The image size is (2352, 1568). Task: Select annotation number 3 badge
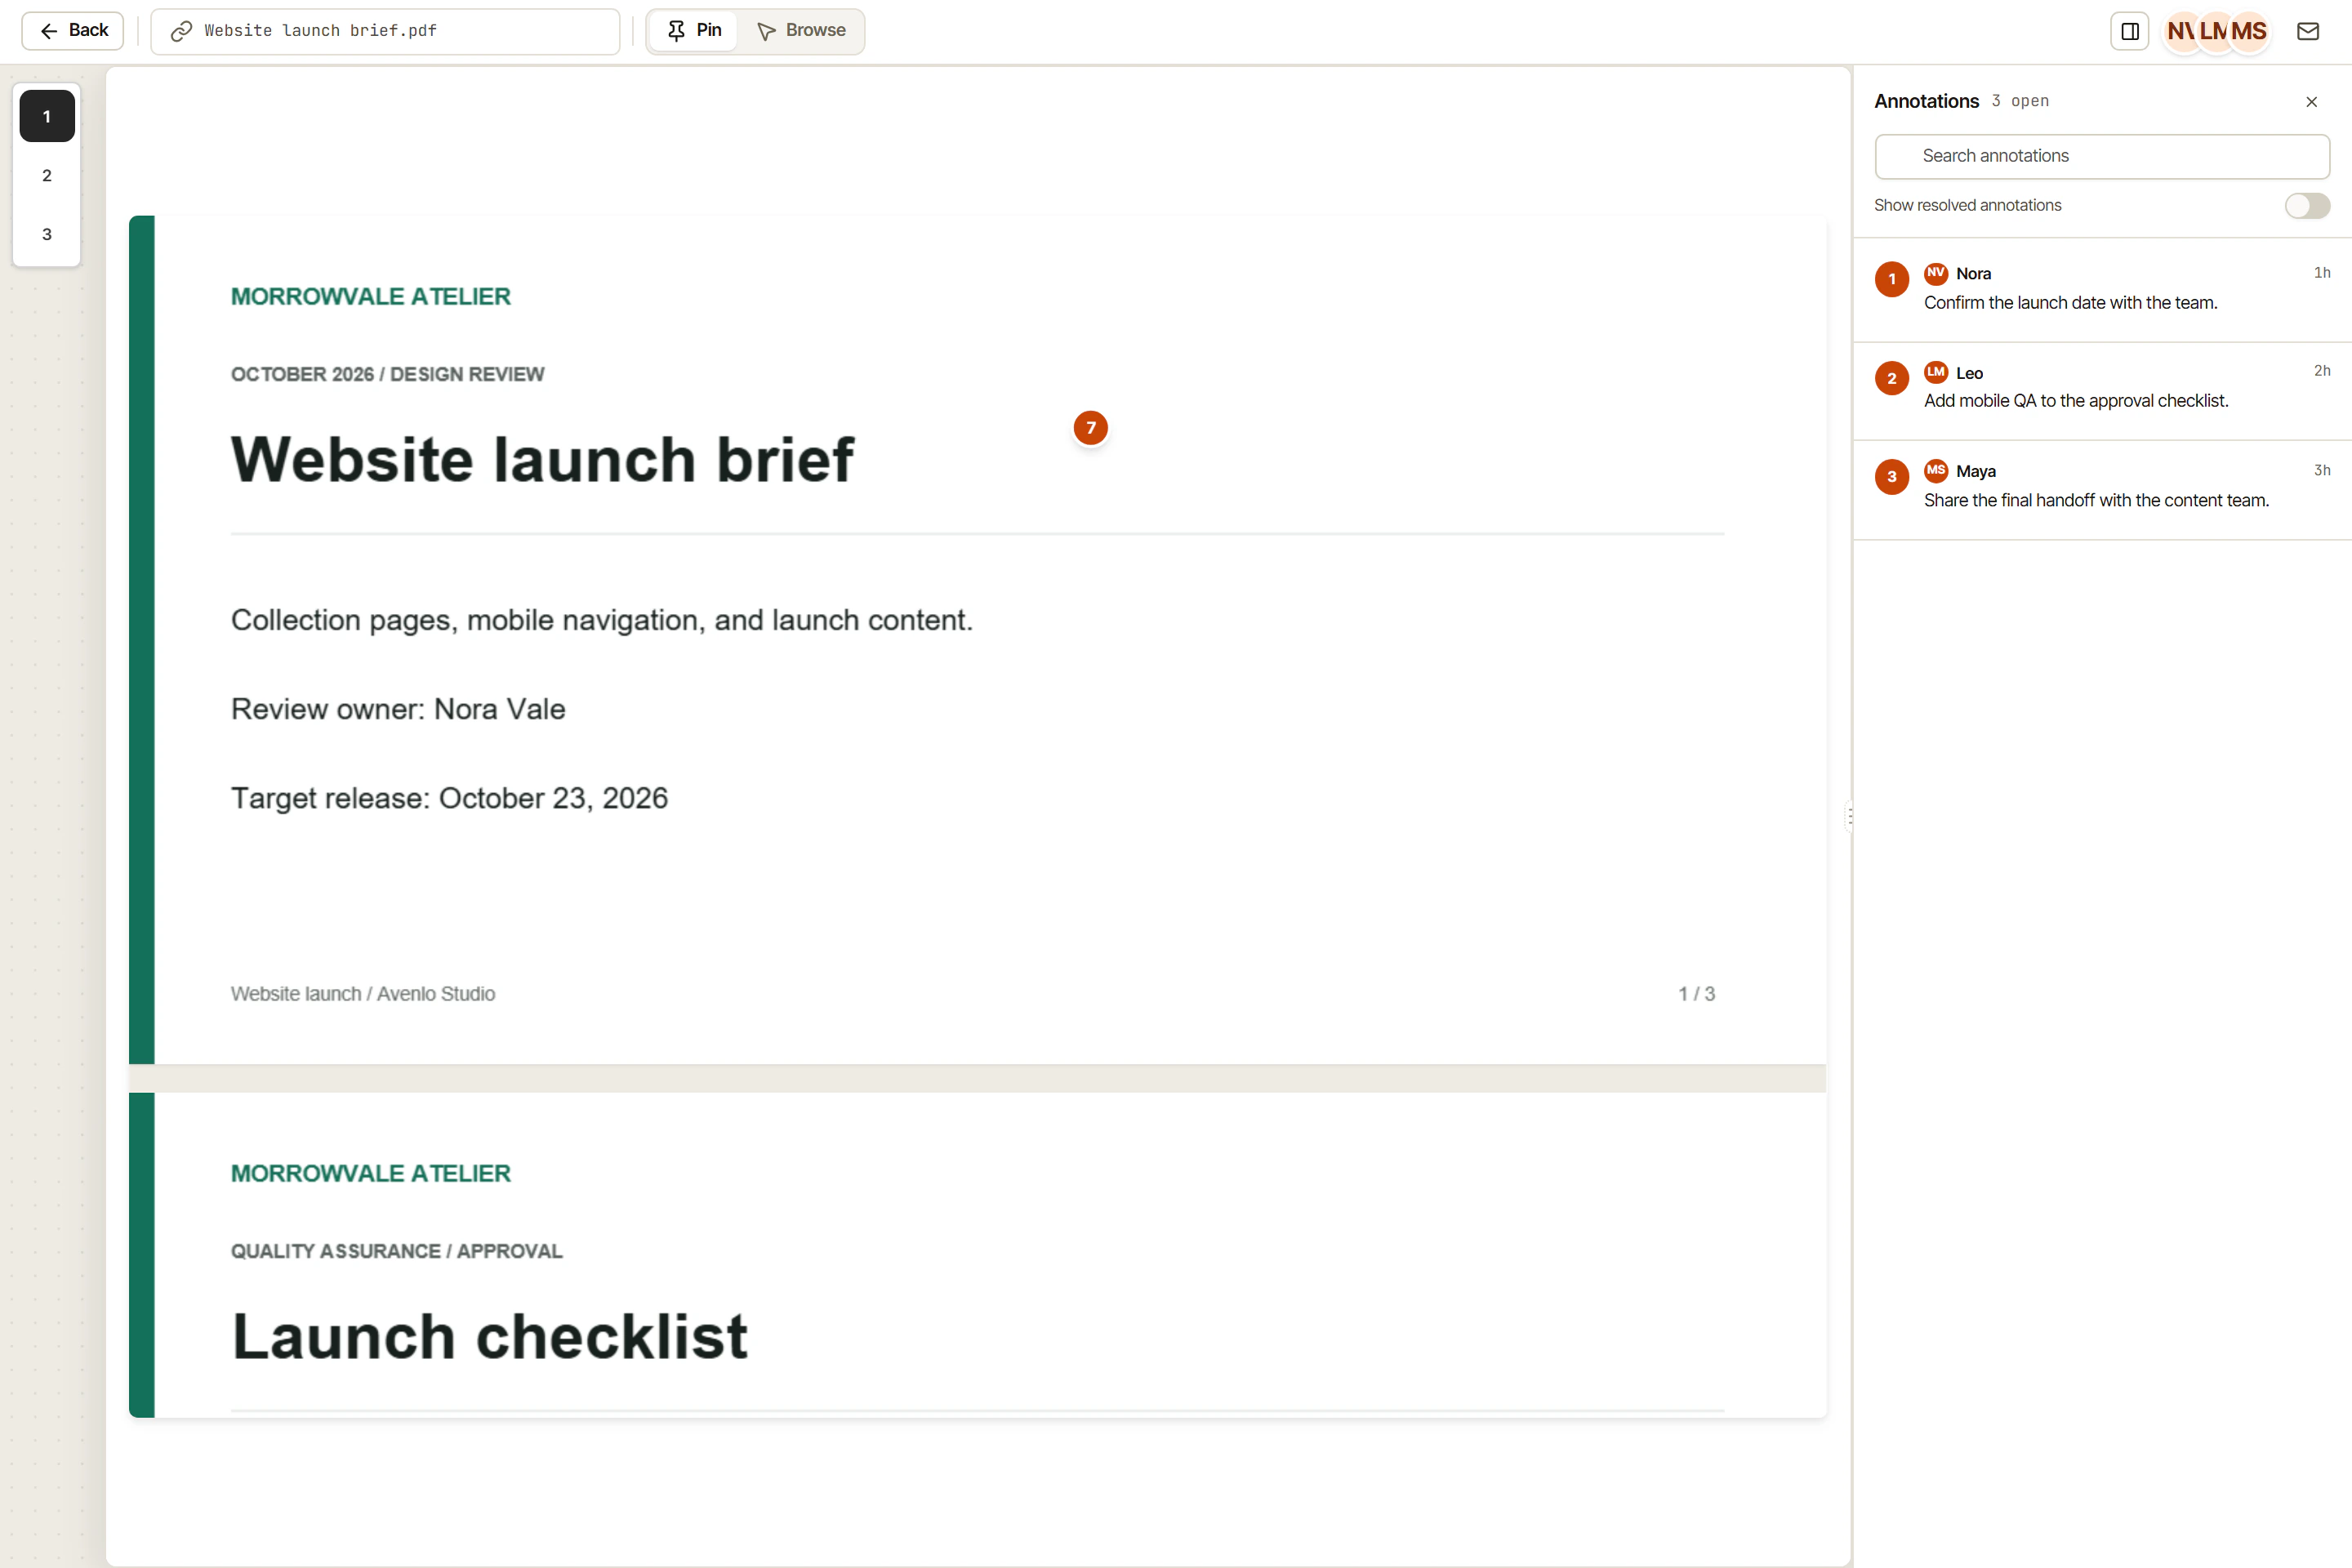[1892, 477]
